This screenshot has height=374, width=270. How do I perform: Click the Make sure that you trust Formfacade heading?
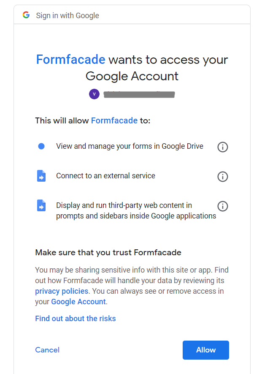point(109,252)
